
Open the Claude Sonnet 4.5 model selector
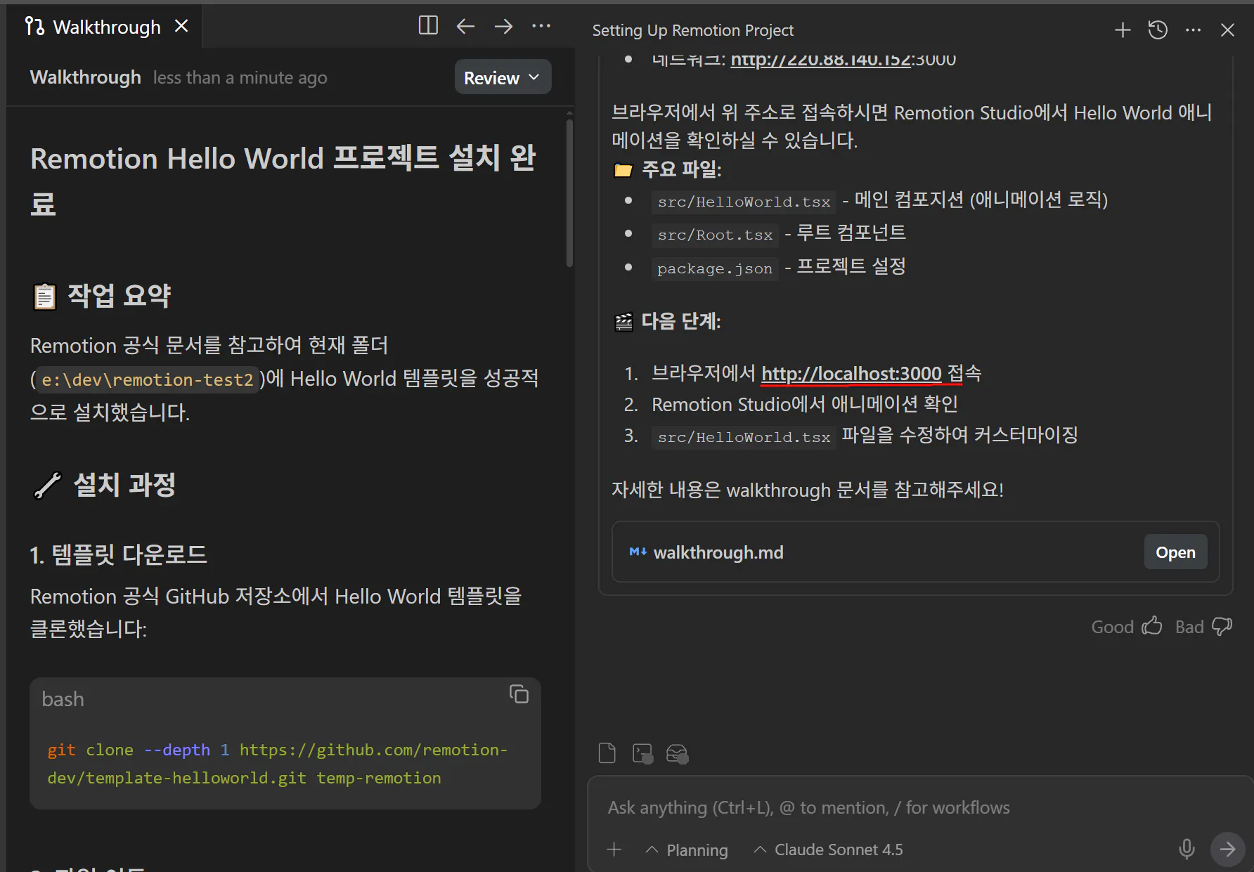[x=829, y=850]
